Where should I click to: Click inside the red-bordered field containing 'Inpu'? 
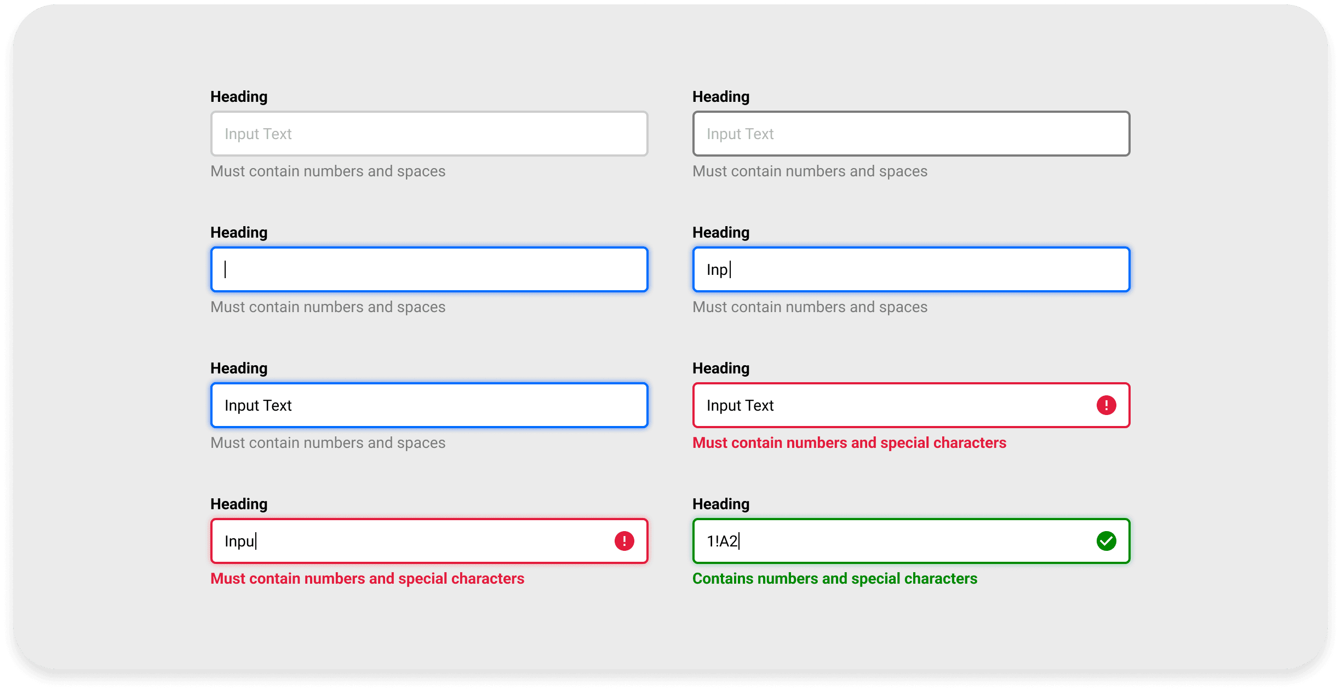point(405,541)
